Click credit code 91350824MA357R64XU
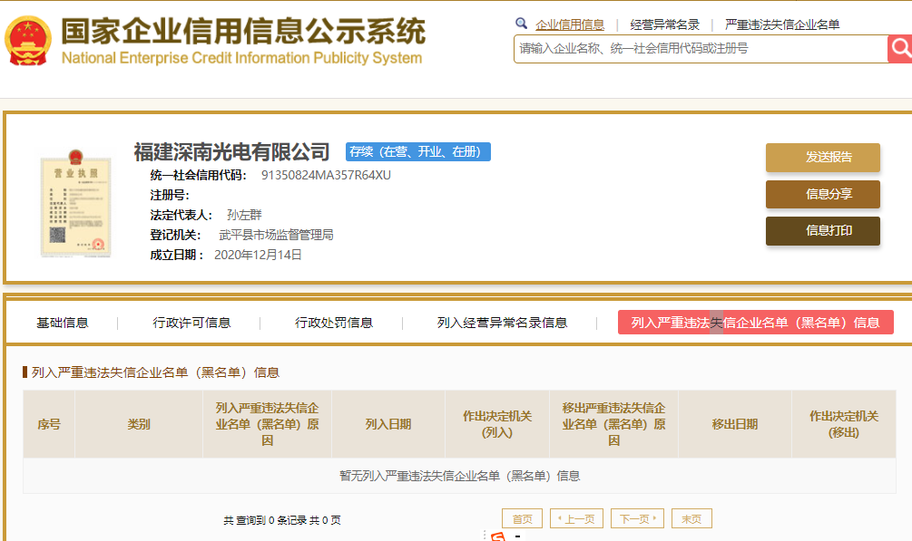The width and height of the screenshot is (912, 541). [326, 175]
